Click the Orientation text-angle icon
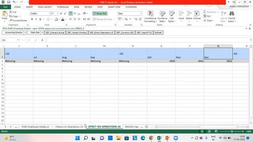The image size is (253, 142). pyautogui.click(x=85, y=13)
